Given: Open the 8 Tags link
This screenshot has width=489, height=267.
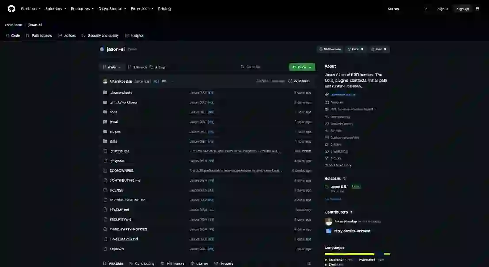Looking at the screenshot, I should 158,67.
